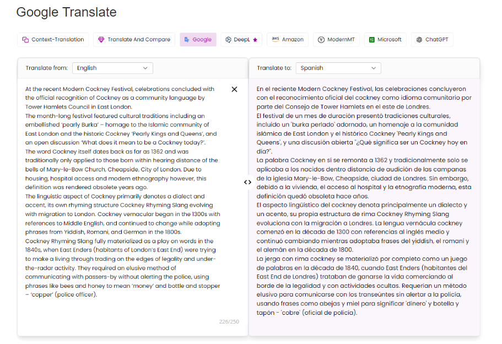Viewport: 502px width, 344px height.
Task: Click translated line 'El aspecto lingüístico del cockney'
Action: (362, 205)
